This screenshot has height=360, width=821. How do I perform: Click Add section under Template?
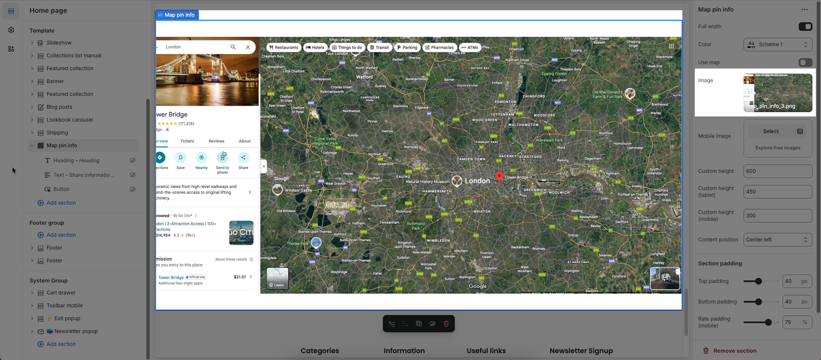[57, 203]
